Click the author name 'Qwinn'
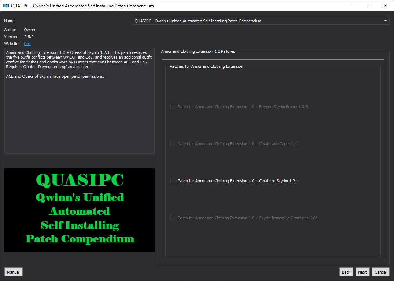This screenshot has width=394, height=281. click(x=29, y=30)
